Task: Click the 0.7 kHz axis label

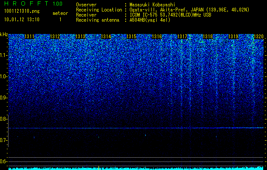Action: (4, 140)
